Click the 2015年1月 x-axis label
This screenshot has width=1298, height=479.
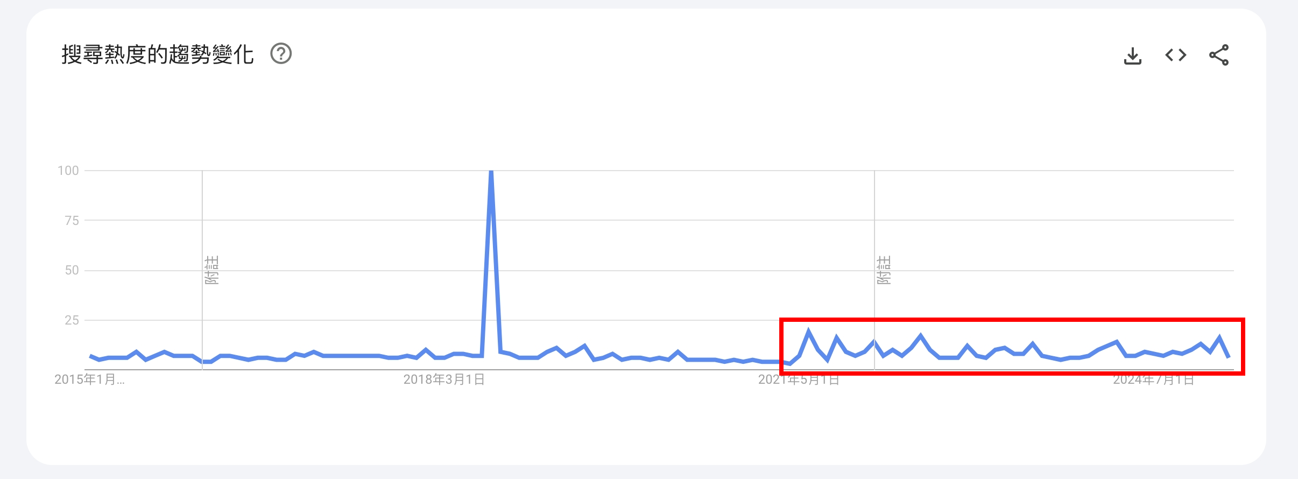89,379
